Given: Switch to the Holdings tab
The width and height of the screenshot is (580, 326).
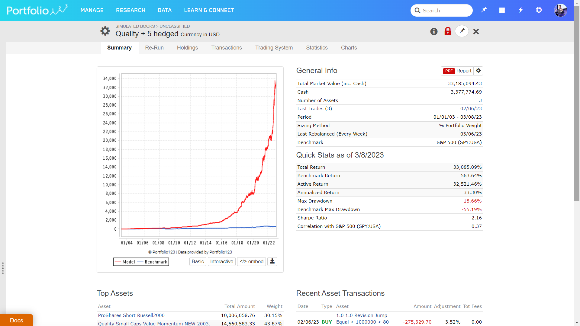Looking at the screenshot, I should 187,48.
